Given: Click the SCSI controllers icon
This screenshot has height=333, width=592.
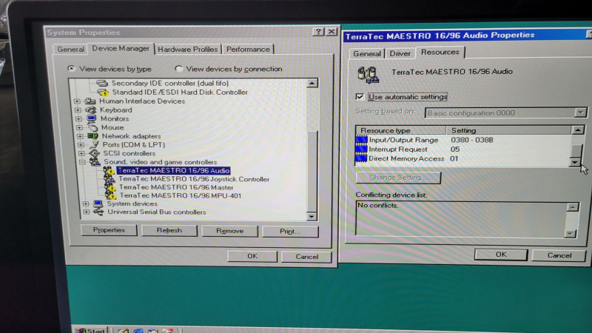Looking at the screenshot, I should pos(94,153).
